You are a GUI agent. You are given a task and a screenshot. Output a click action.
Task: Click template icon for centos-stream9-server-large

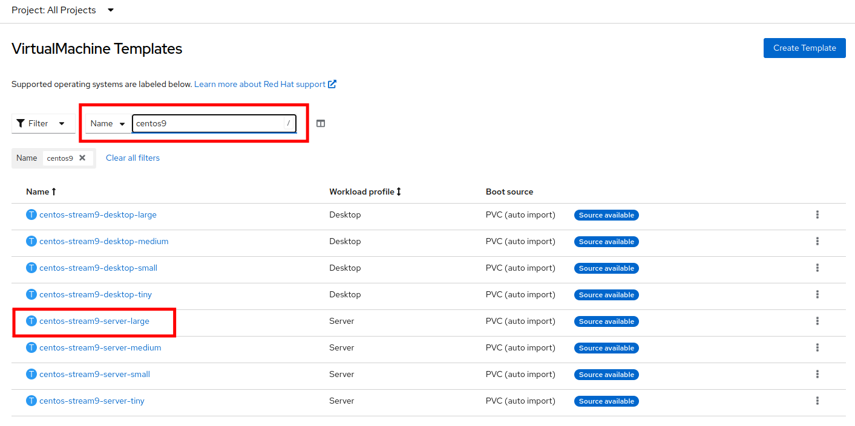coord(31,321)
